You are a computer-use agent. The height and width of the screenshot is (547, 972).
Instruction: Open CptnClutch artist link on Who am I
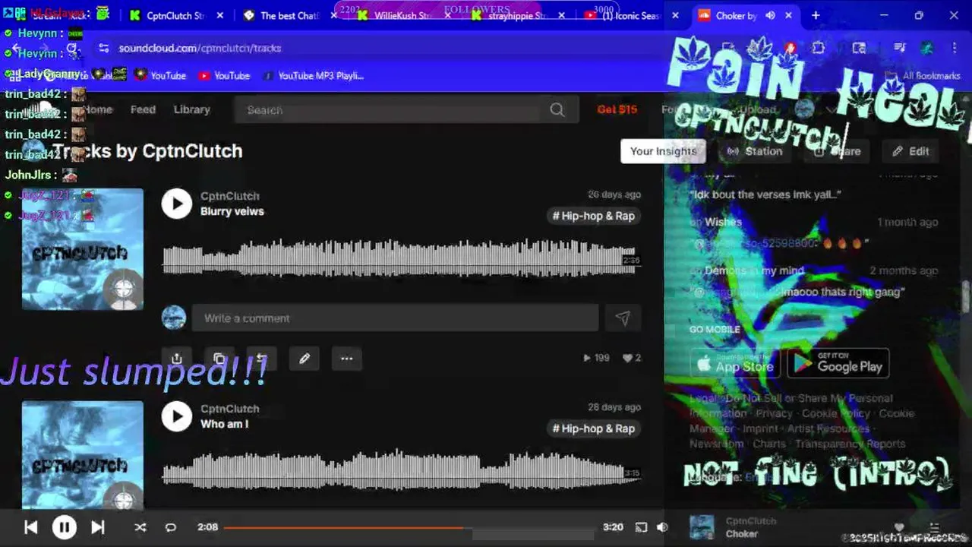click(229, 409)
